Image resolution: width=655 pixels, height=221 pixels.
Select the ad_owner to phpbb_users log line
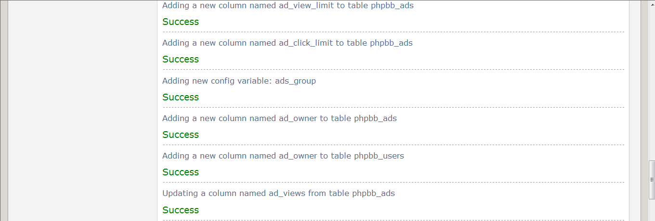coord(283,156)
